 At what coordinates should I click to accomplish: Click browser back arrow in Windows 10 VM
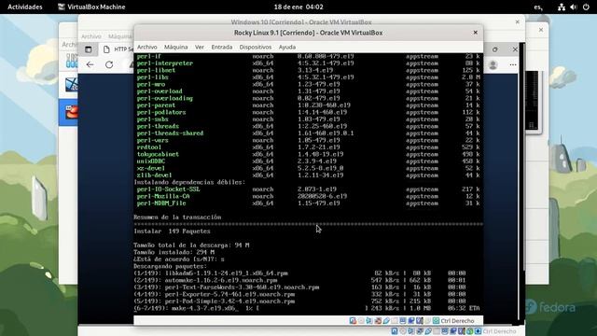click(90, 64)
